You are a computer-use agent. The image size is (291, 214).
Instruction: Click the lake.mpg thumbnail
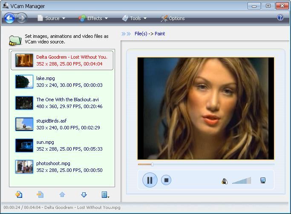(x=24, y=82)
